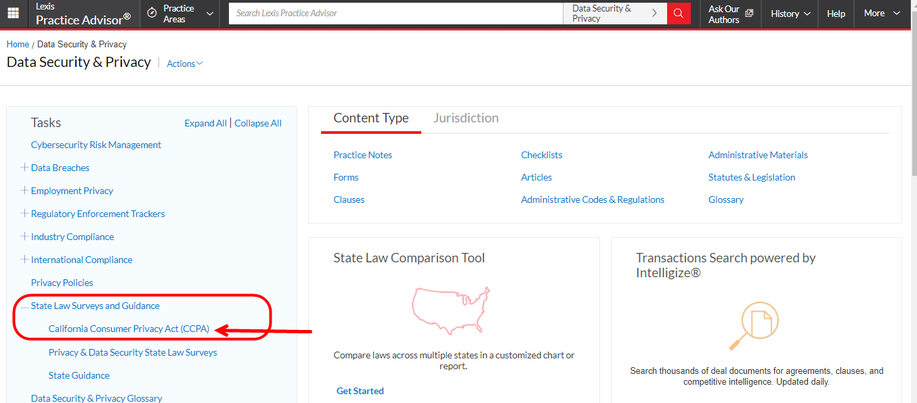Image resolution: width=917 pixels, height=403 pixels.
Task: Click the US map State Law Comparison image
Action: [x=451, y=310]
